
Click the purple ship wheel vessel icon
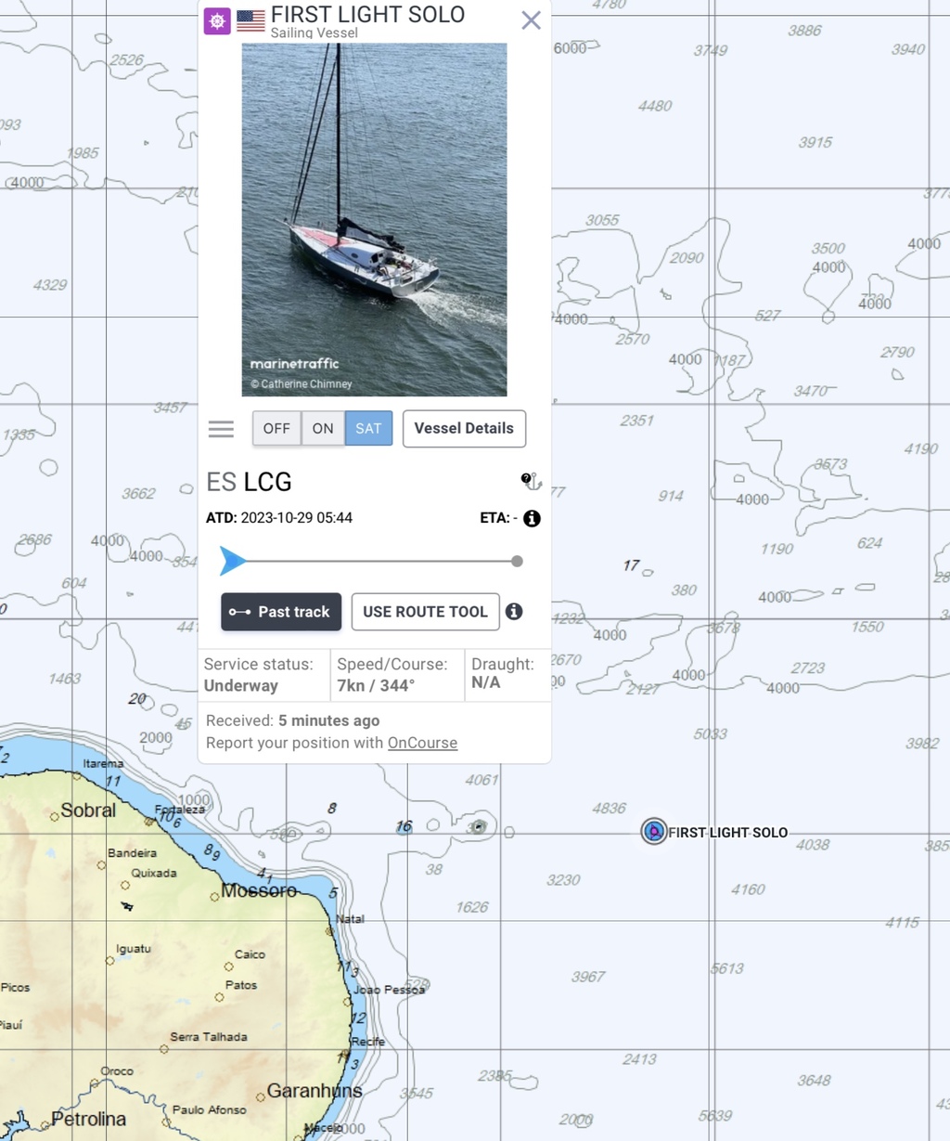217,20
